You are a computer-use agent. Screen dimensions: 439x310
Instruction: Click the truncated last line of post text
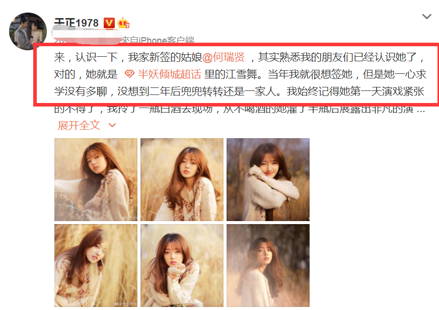tap(240, 110)
